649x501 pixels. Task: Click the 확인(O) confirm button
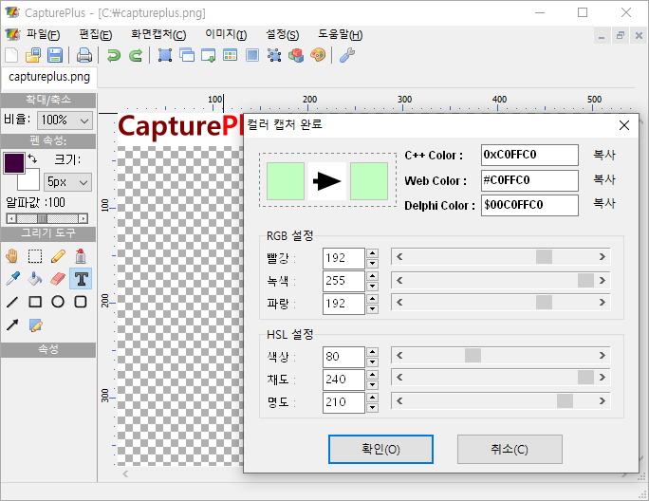coord(380,449)
